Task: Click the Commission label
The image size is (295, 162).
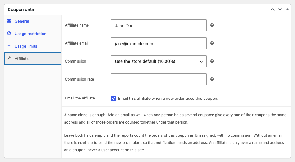Action: (76, 61)
